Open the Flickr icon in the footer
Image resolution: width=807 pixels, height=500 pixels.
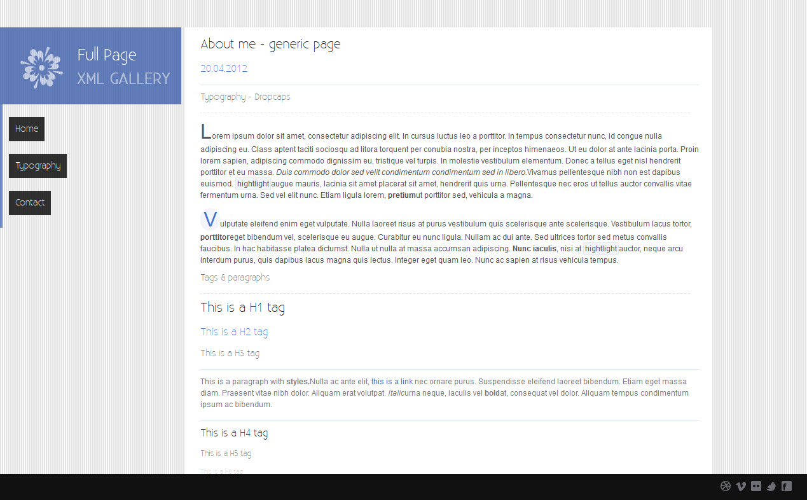[x=755, y=486]
